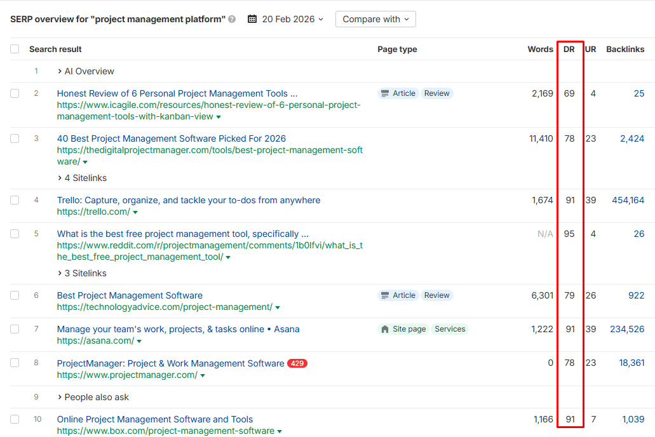Toggle the select-all checkbox in table header
Screen dimensions: 655x437
click(15, 49)
